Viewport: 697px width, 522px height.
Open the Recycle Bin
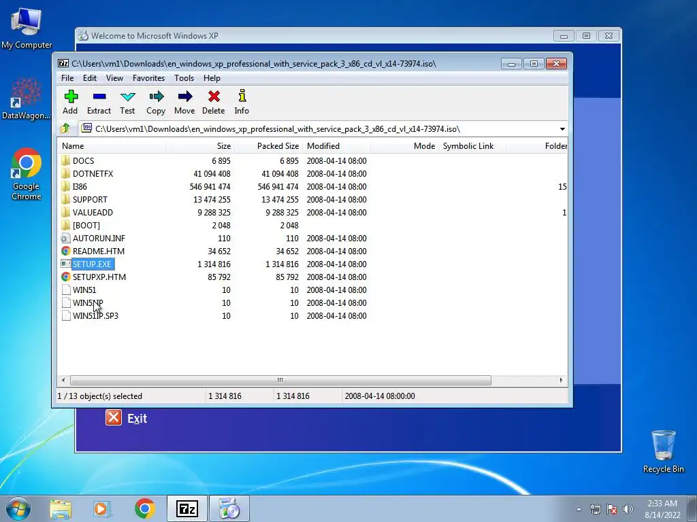coord(663,451)
